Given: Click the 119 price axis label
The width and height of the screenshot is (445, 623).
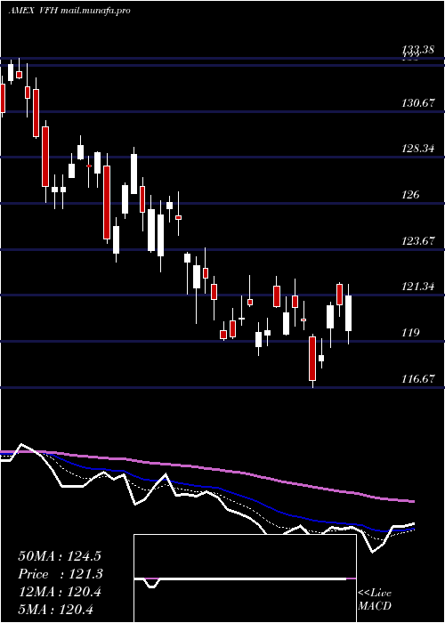Looking at the screenshot, I should coord(410,333).
